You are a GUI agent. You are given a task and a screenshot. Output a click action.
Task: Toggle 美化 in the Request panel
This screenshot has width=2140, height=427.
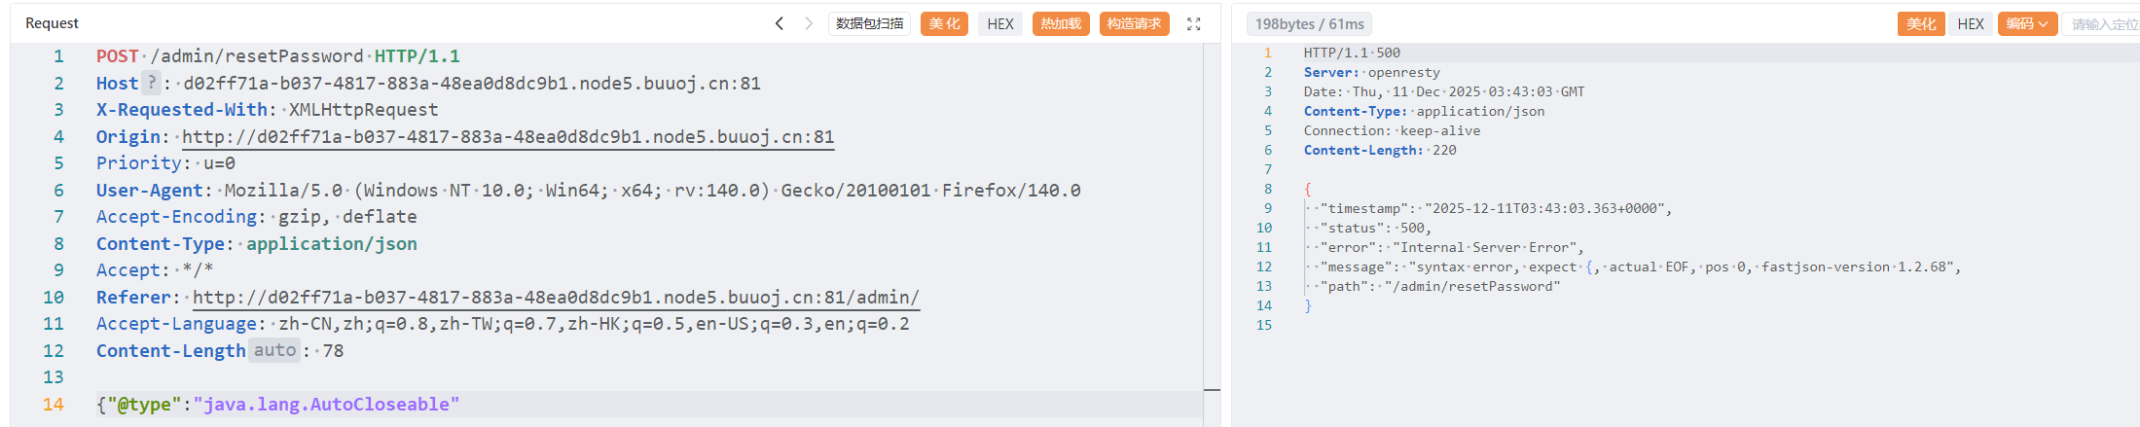coord(943,23)
